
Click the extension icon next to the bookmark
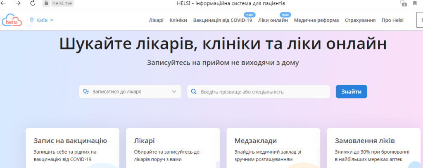click(x=403, y=3)
